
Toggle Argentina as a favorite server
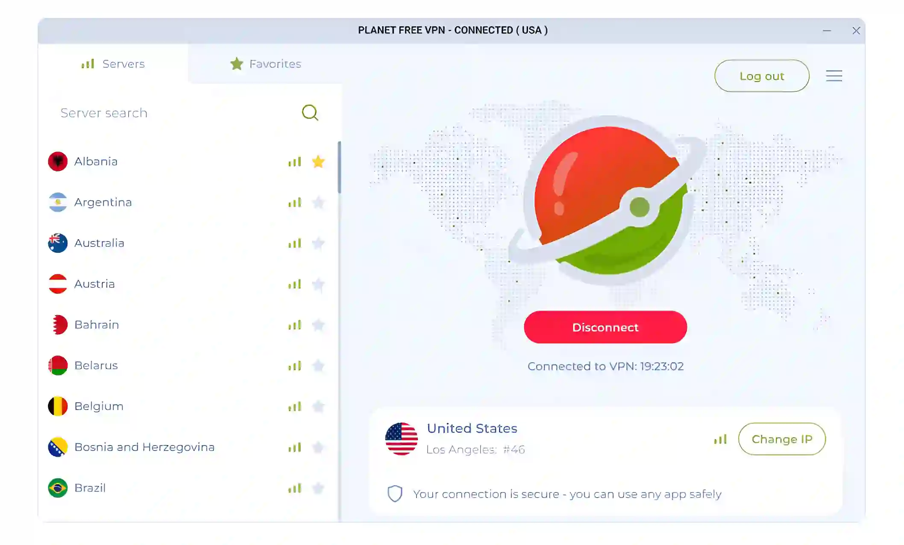point(318,202)
